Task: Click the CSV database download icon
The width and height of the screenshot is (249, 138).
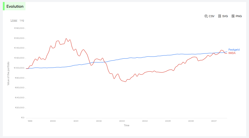Action: coord(206,16)
